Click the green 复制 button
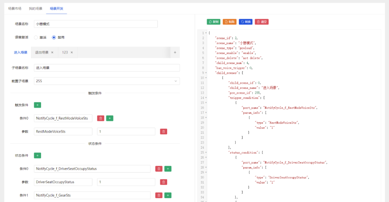 coord(214,22)
